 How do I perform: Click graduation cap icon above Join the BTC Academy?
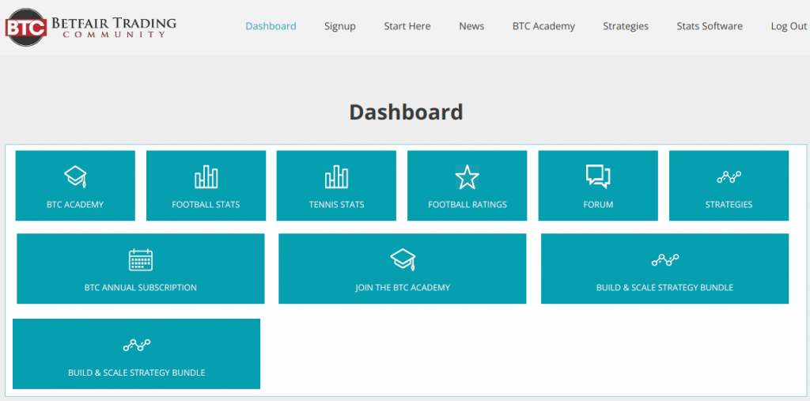tap(403, 259)
